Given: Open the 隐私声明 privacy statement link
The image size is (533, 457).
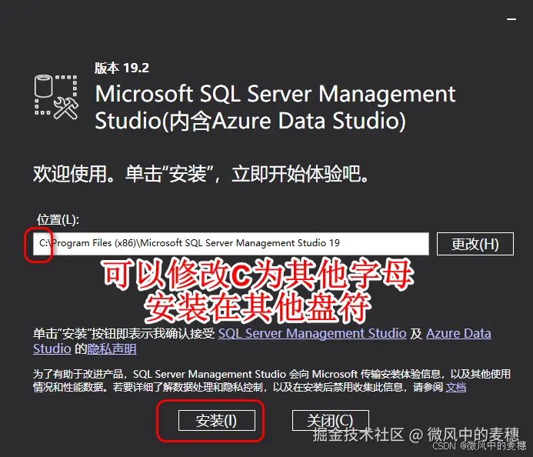Looking at the screenshot, I should click(x=112, y=349).
